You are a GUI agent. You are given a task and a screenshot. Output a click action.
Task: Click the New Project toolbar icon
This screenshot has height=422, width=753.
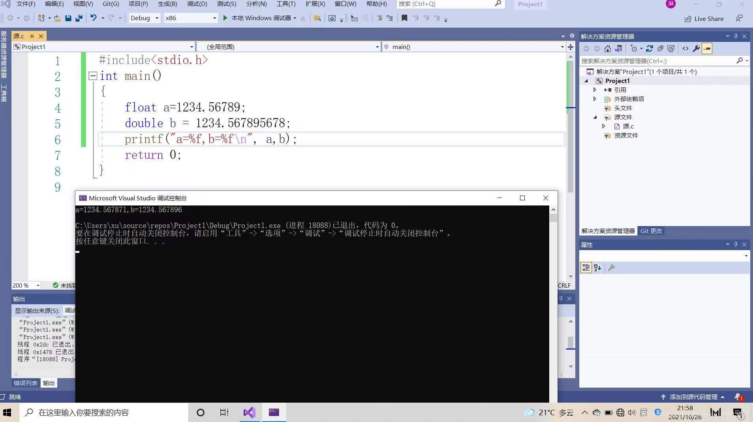(41, 18)
